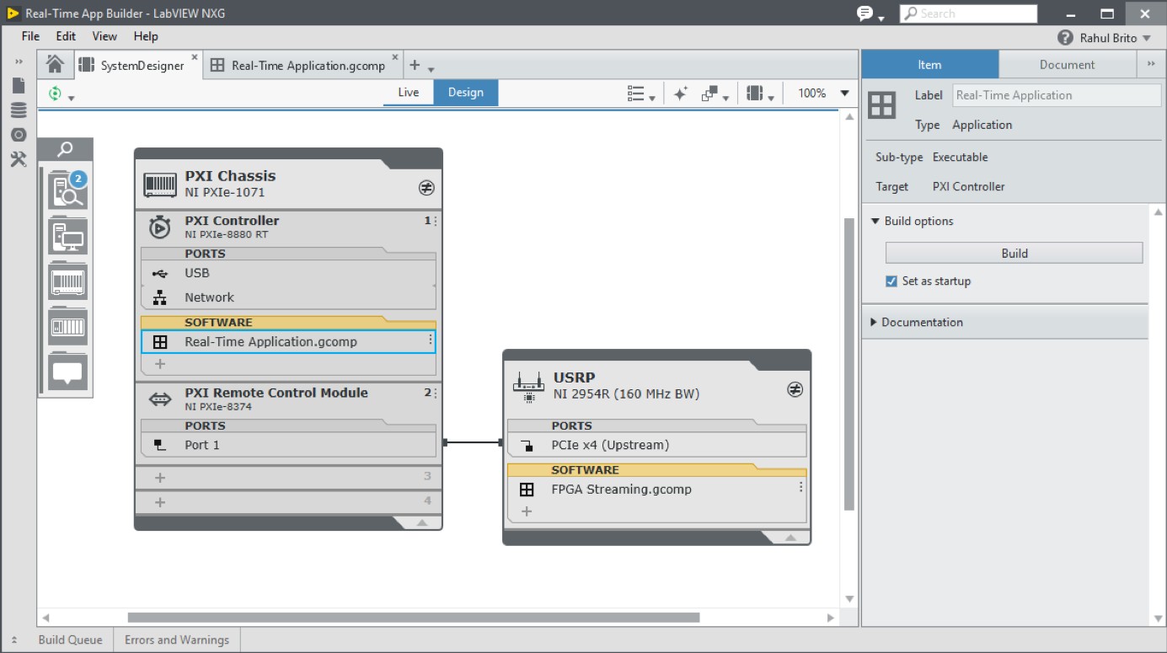Open discovered hardware palette with badge 2
This screenshot has height=653, width=1167.
[67, 191]
